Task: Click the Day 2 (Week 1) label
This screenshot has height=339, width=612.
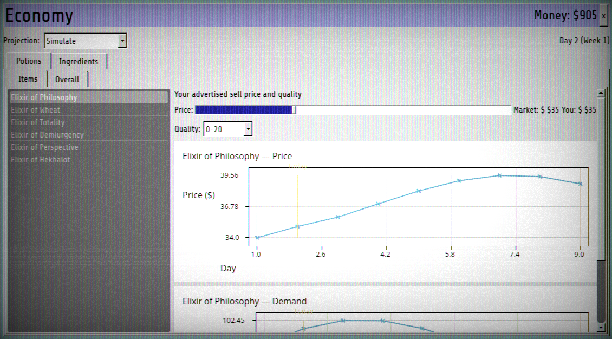Action: pos(584,41)
